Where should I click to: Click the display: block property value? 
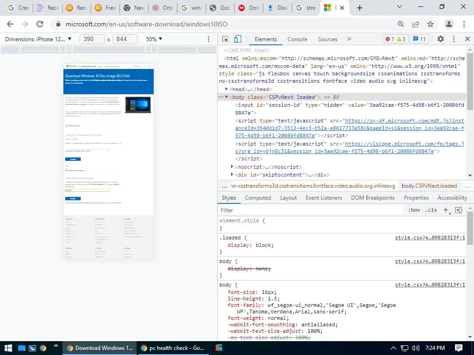(263, 245)
